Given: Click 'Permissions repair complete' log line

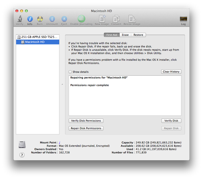Looking at the screenshot, I should coord(90,85).
